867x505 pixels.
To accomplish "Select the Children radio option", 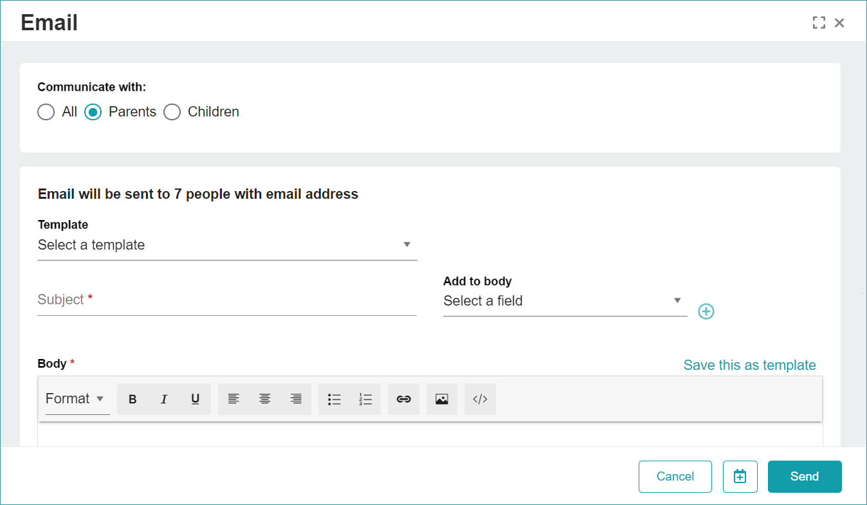I will (x=172, y=112).
